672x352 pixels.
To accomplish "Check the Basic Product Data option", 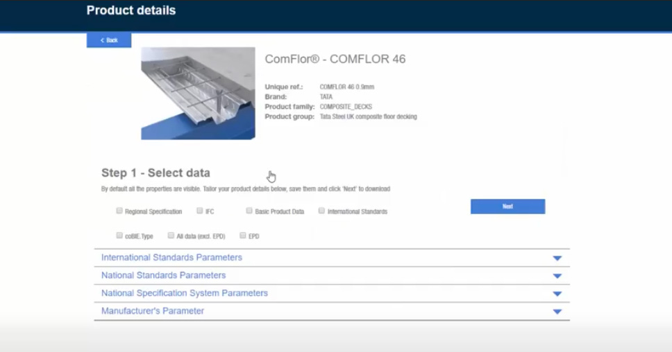I will pos(249,211).
